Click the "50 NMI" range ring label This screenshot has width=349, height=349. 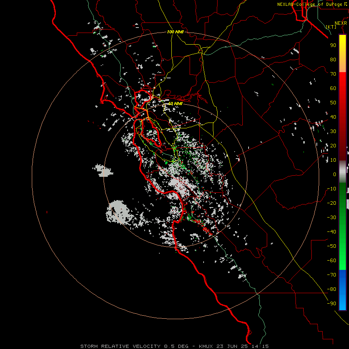tap(175, 104)
